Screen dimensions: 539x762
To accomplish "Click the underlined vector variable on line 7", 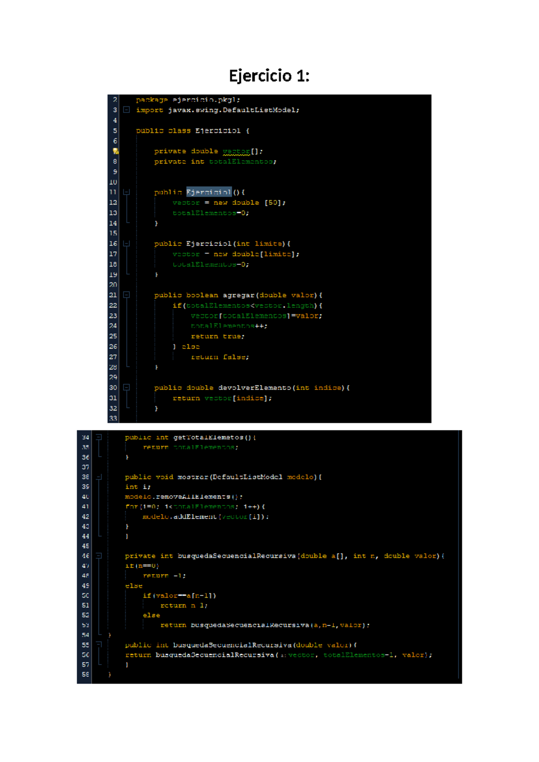I will (236, 151).
